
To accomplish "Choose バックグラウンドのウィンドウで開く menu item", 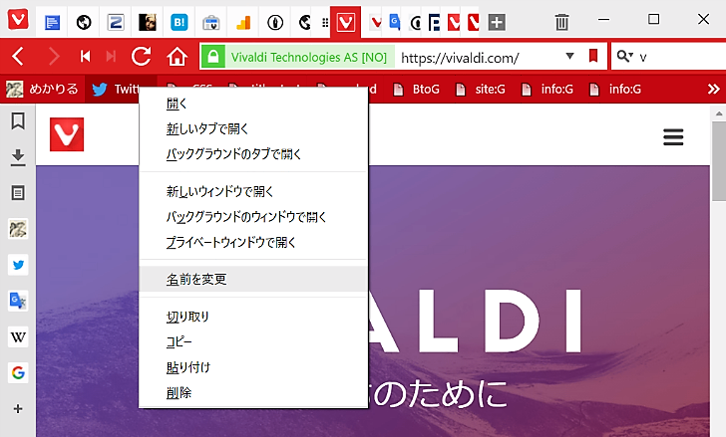I will [x=253, y=217].
